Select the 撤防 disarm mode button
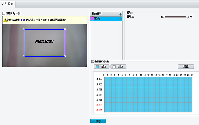 [x=118, y=67]
